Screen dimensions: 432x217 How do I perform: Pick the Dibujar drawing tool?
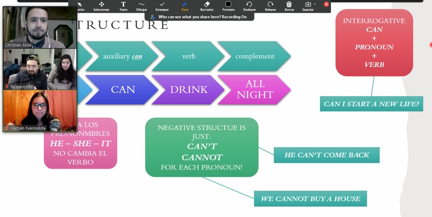pyautogui.click(x=142, y=6)
